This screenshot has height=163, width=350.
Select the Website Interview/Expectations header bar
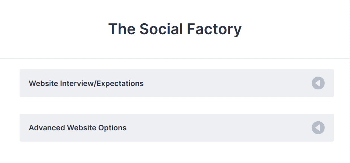(x=177, y=83)
